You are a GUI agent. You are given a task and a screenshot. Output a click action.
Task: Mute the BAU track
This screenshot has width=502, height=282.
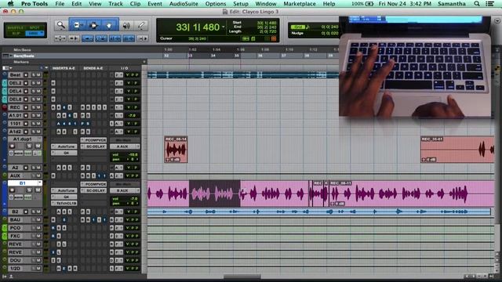pos(38,219)
